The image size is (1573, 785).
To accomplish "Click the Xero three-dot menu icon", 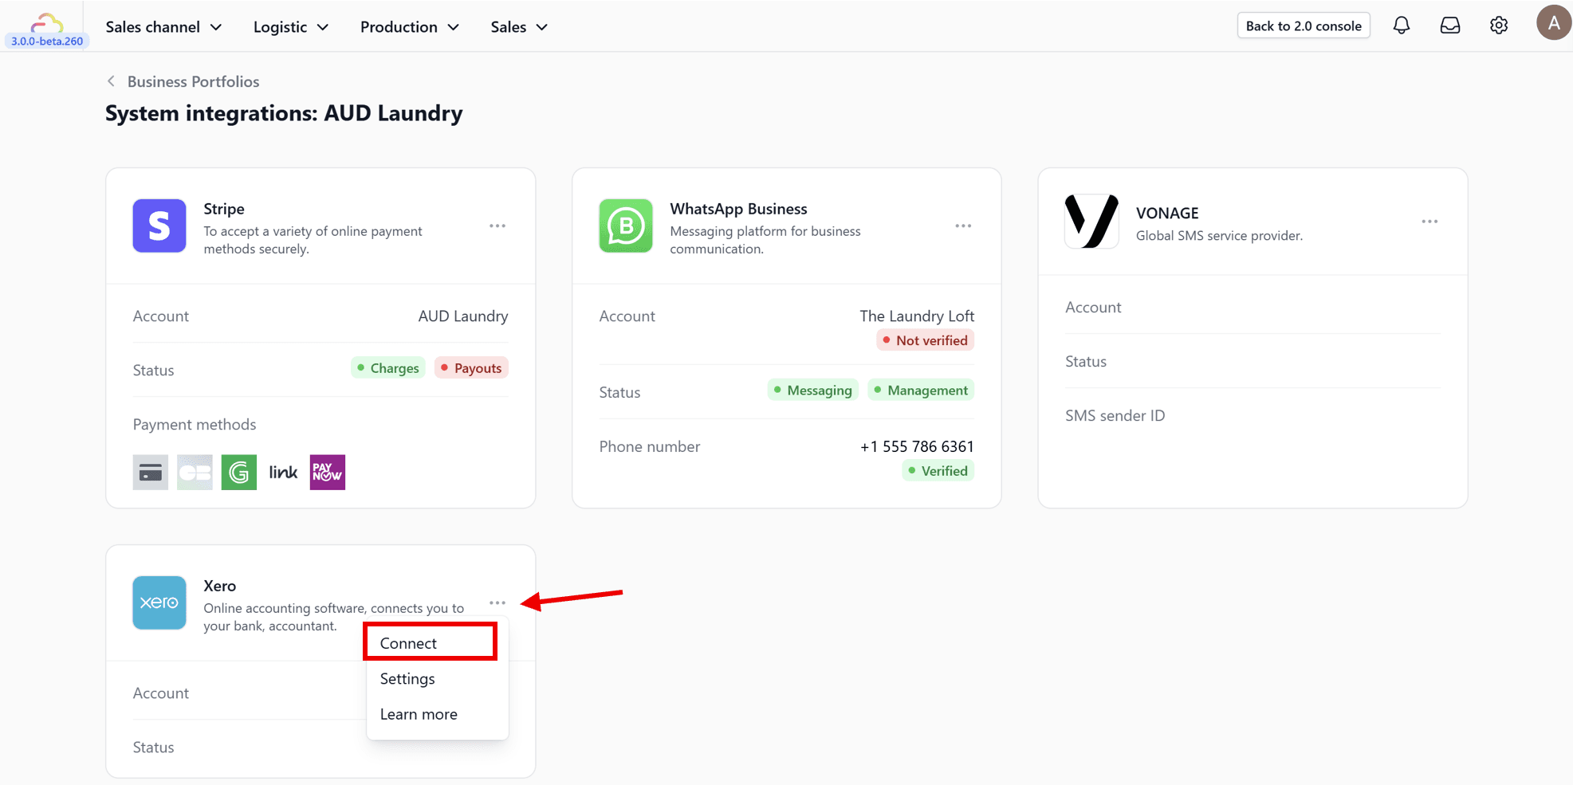I will [497, 603].
